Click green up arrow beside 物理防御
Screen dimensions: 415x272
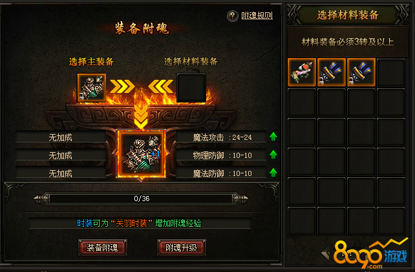[x=273, y=155]
